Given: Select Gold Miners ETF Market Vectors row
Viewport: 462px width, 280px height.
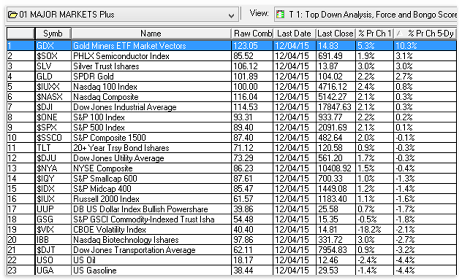Looking at the screenshot, I should (x=232, y=46).
